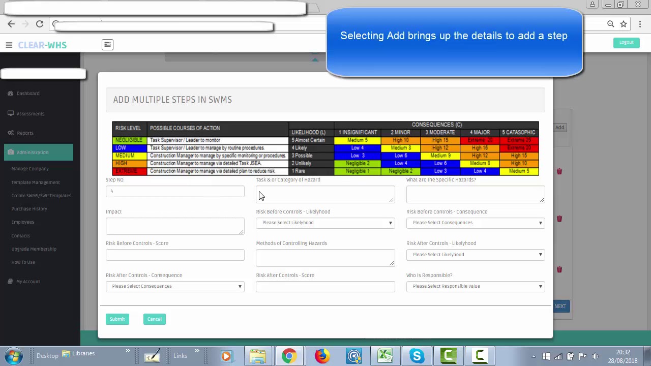Open Reports in sidebar
Screen dimensions: 651x366
pyautogui.click(x=25, y=133)
